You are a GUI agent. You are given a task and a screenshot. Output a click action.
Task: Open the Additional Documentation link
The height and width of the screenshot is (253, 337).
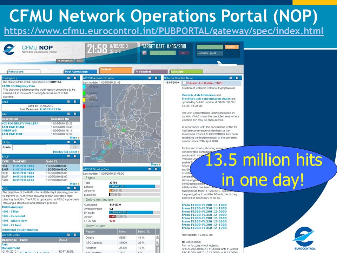coord(20,230)
